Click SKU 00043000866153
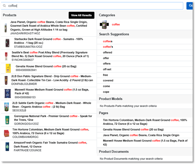The image size is (196, 165). point(25,97)
